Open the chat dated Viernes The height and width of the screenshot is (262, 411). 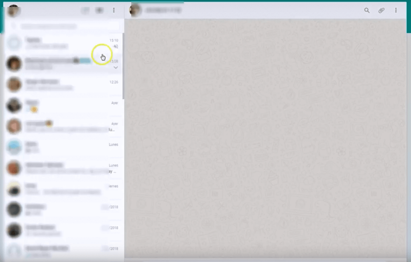click(63, 189)
